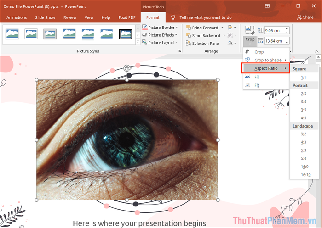Screen dimensions: 322x228
Task: Select the Fit crop option
Action: pos(266,85)
